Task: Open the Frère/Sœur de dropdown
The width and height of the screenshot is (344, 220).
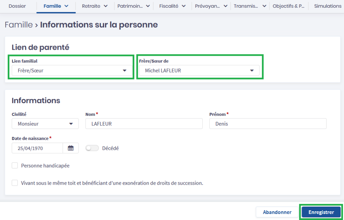Action: pyautogui.click(x=199, y=71)
